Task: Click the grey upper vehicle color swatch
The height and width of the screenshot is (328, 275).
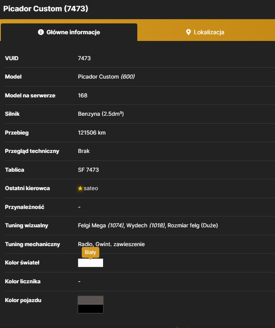Action: (91, 300)
